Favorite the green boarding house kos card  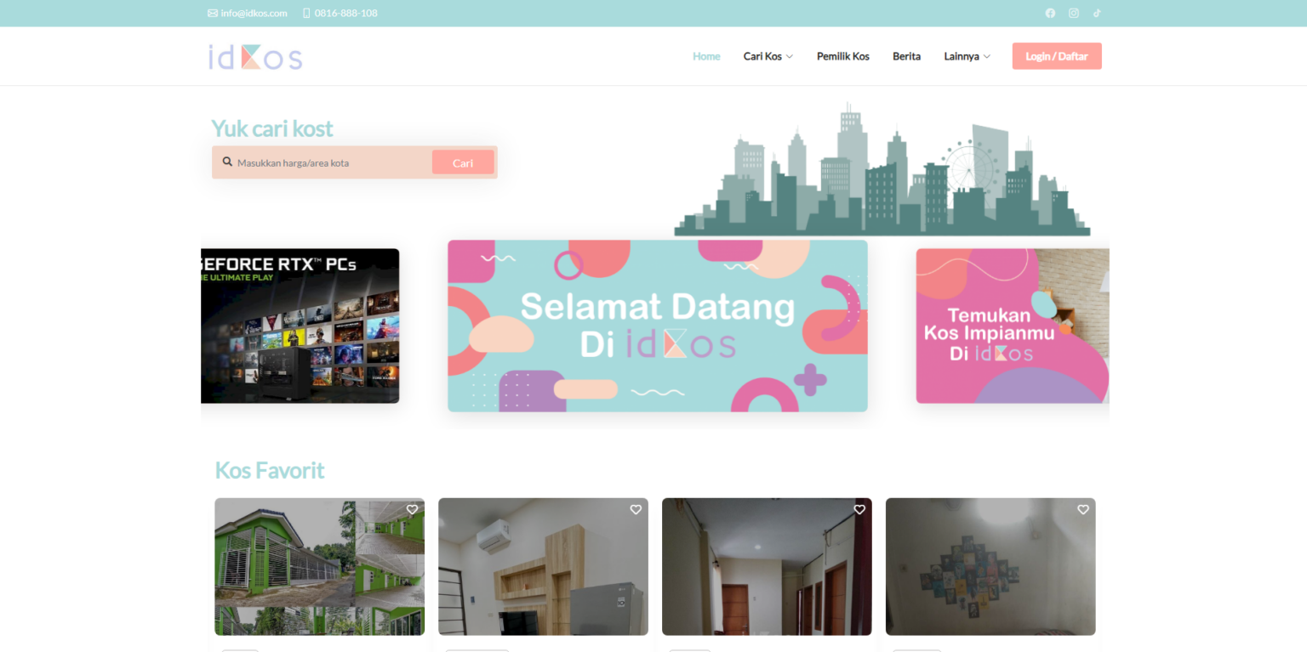pos(412,509)
